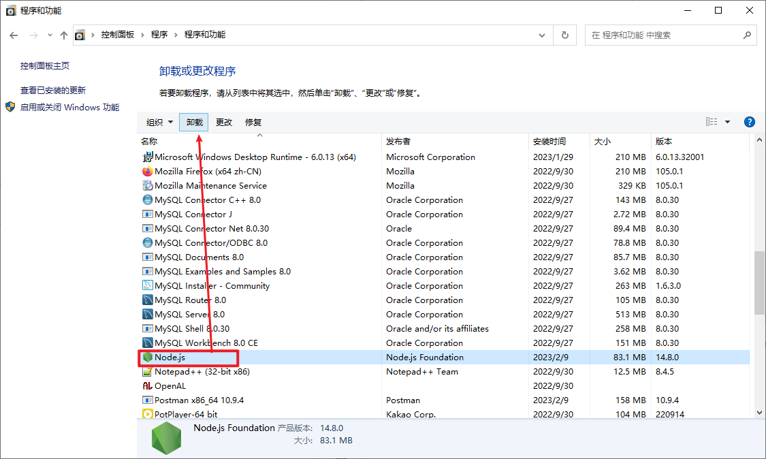Image resolution: width=766 pixels, height=459 pixels.
Task: Select MySQL Router 8.0 icon
Action: (148, 300)
